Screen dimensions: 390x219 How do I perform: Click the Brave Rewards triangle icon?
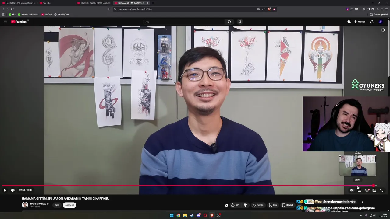point(274,9)
